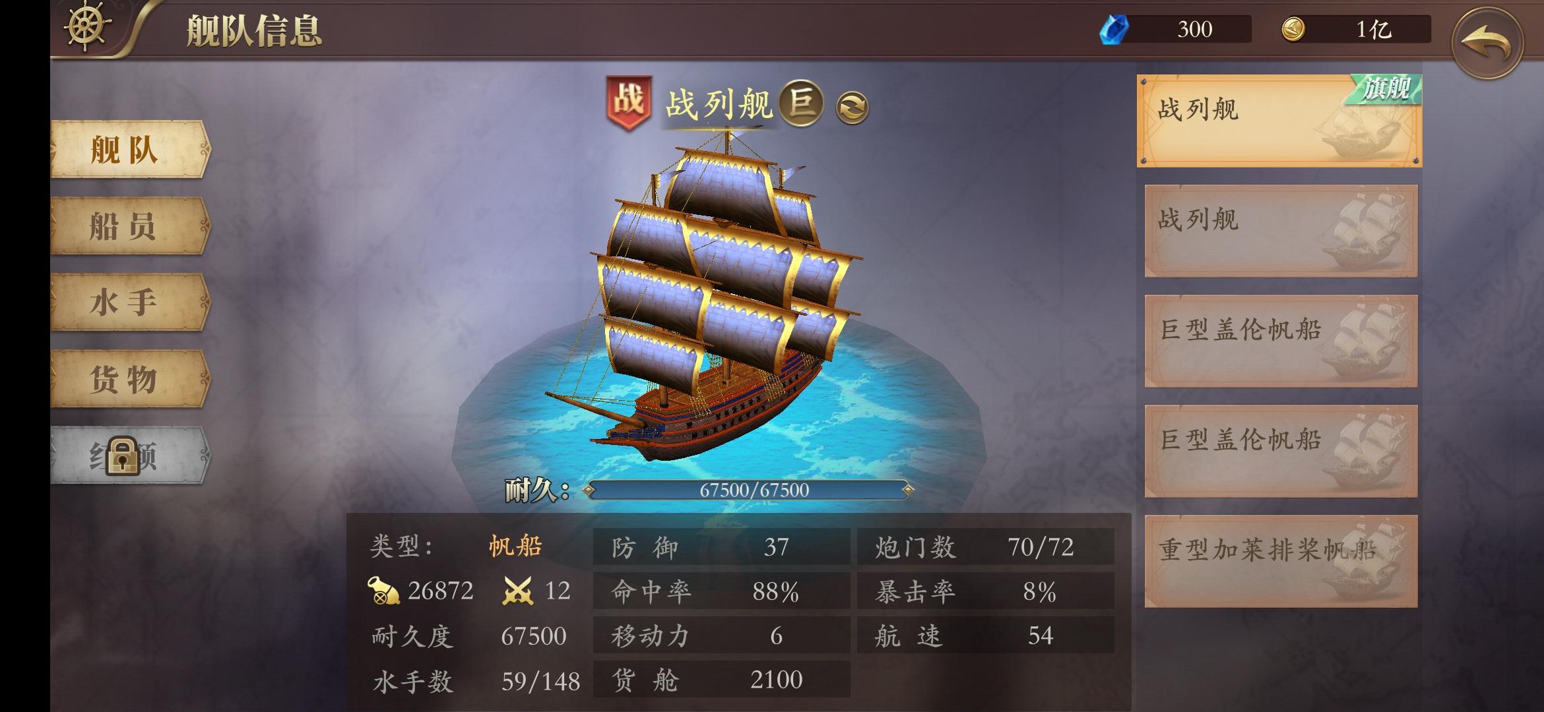The height and width of the screenshot is (712, 1544).
Task: Tap the locked padlock tab
Action: [123, 455]
